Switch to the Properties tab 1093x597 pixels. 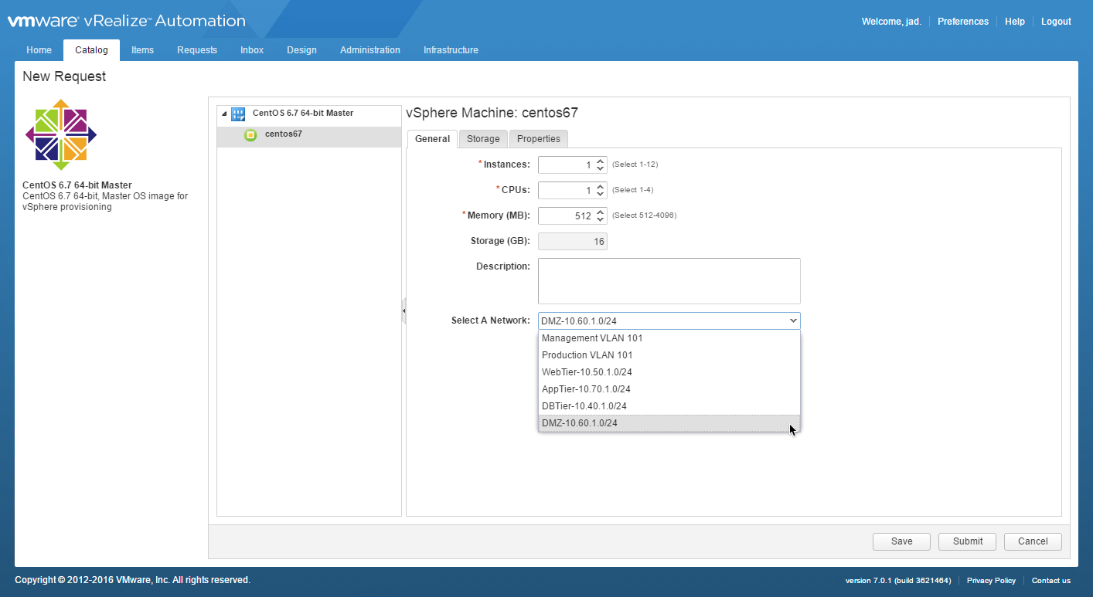(x=539, y=139)
